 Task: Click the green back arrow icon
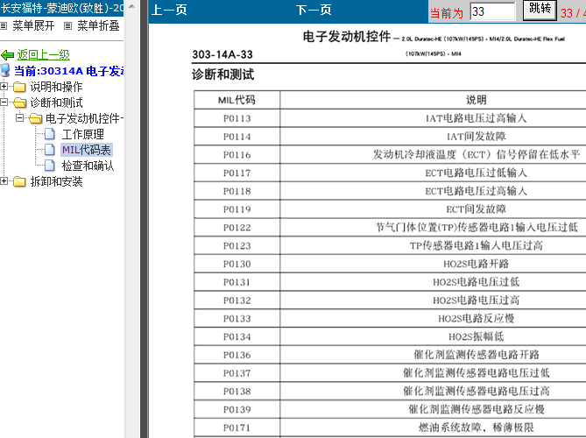click(x=8, y=55)
